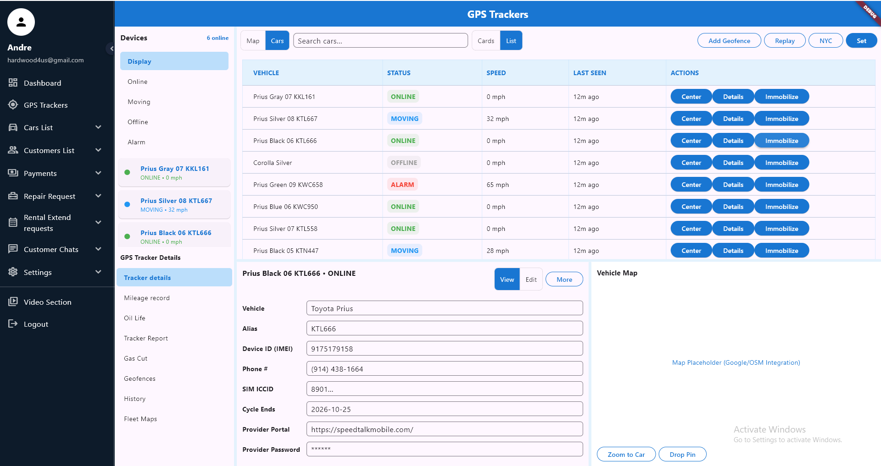Viewport: 881px width, 466px height.
Task: Click the user profile avatar icon
Action: (x=21, y=22)
